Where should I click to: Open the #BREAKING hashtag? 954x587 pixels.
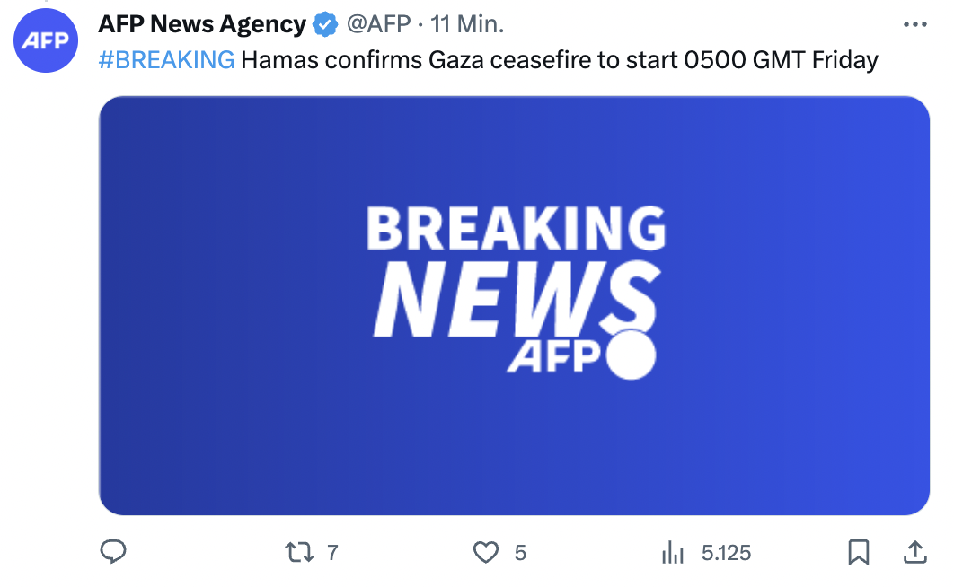(166, 60)
